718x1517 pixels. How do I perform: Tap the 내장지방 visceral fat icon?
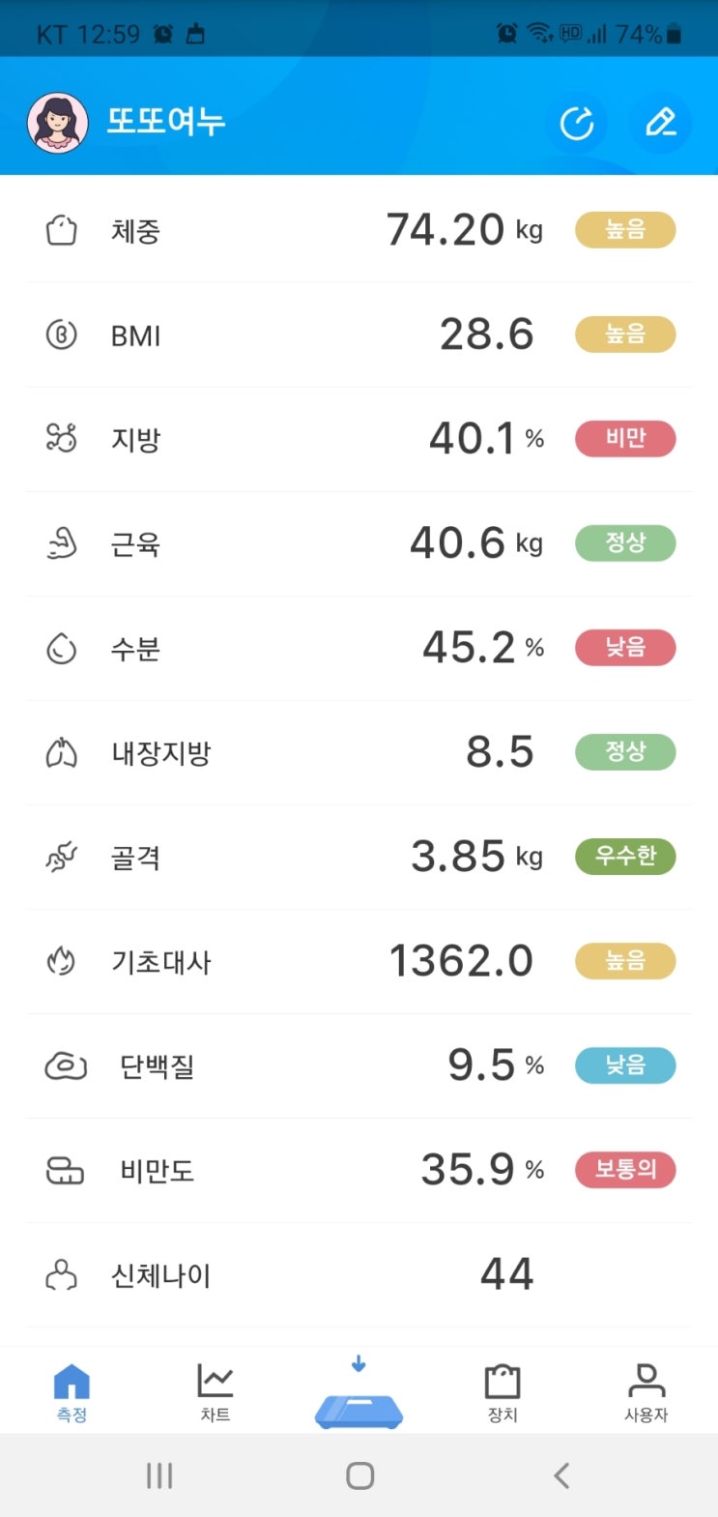point(62,753)
